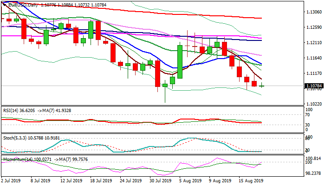Click the 5 Aug 2019 date label
The image size is (325, 186).
(x=189, y=180)
